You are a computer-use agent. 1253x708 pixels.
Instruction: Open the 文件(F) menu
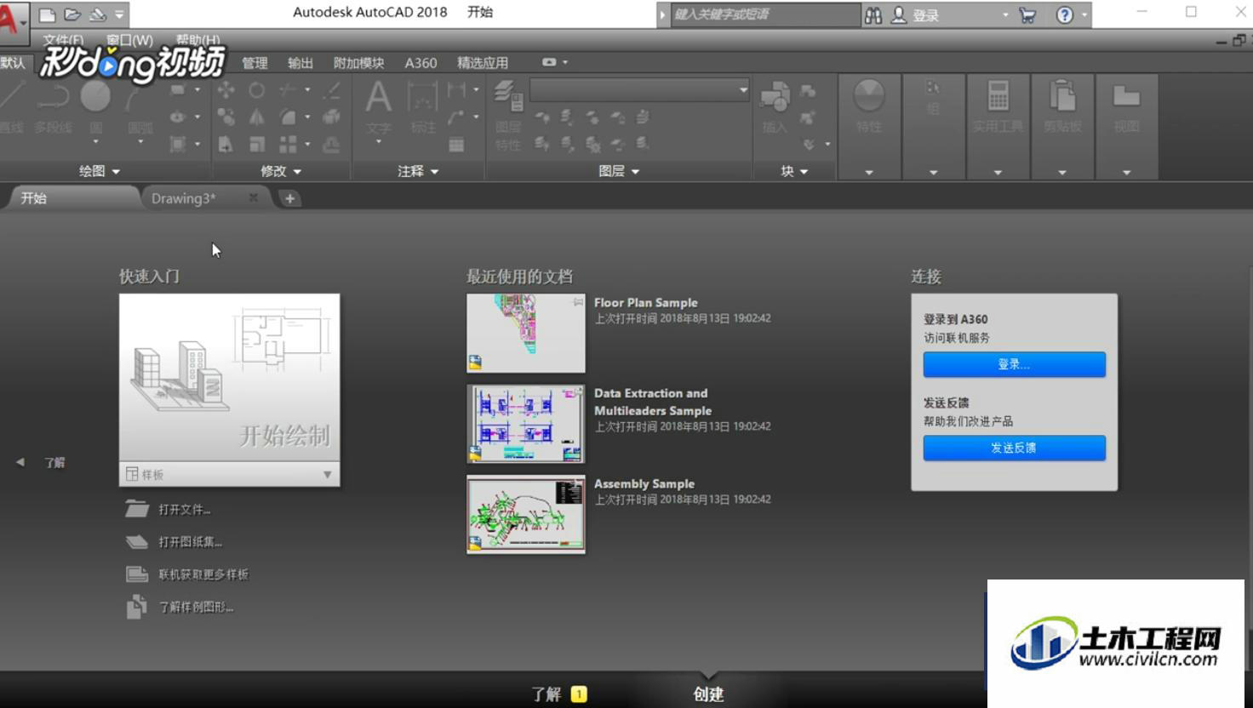(x=63, y=40)
